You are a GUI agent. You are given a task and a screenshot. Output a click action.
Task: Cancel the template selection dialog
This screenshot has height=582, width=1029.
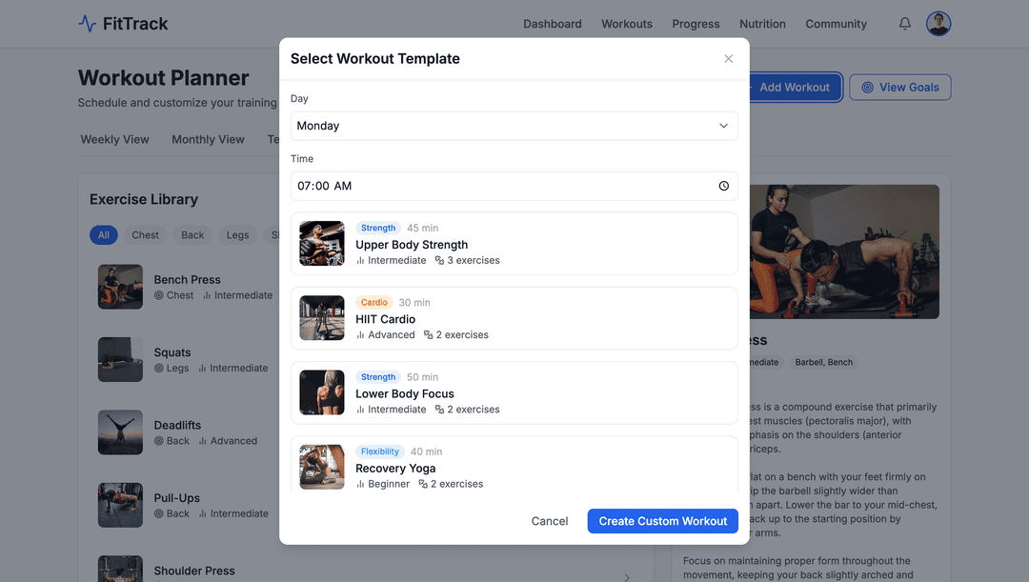coord(550,521)
